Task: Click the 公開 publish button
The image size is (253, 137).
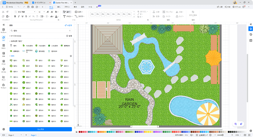Action: click(220, 7)
